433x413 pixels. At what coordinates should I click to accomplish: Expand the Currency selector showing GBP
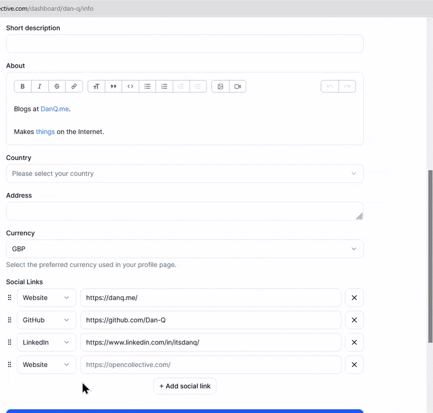(185, 249)
